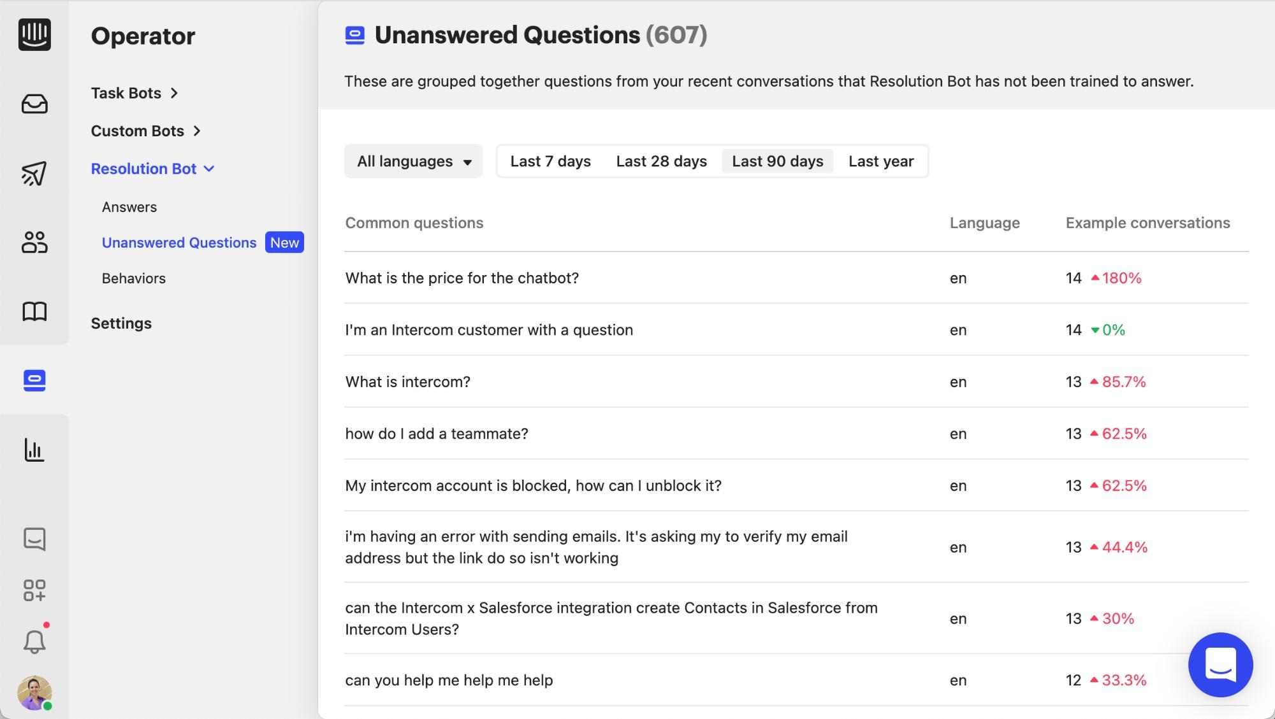
Task: Open question "What is the price for the chatbot?"
Action: pyautogui.click(x=462, y=278)
